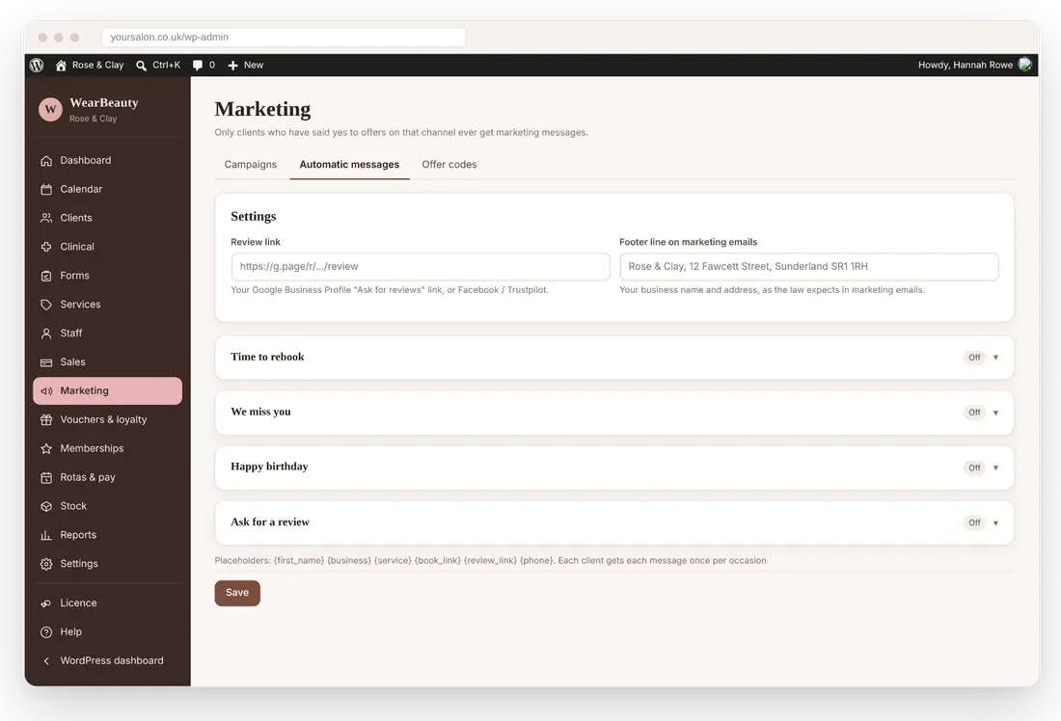
Task: Click the Forms clipboard icon
Action: point(46,276)
